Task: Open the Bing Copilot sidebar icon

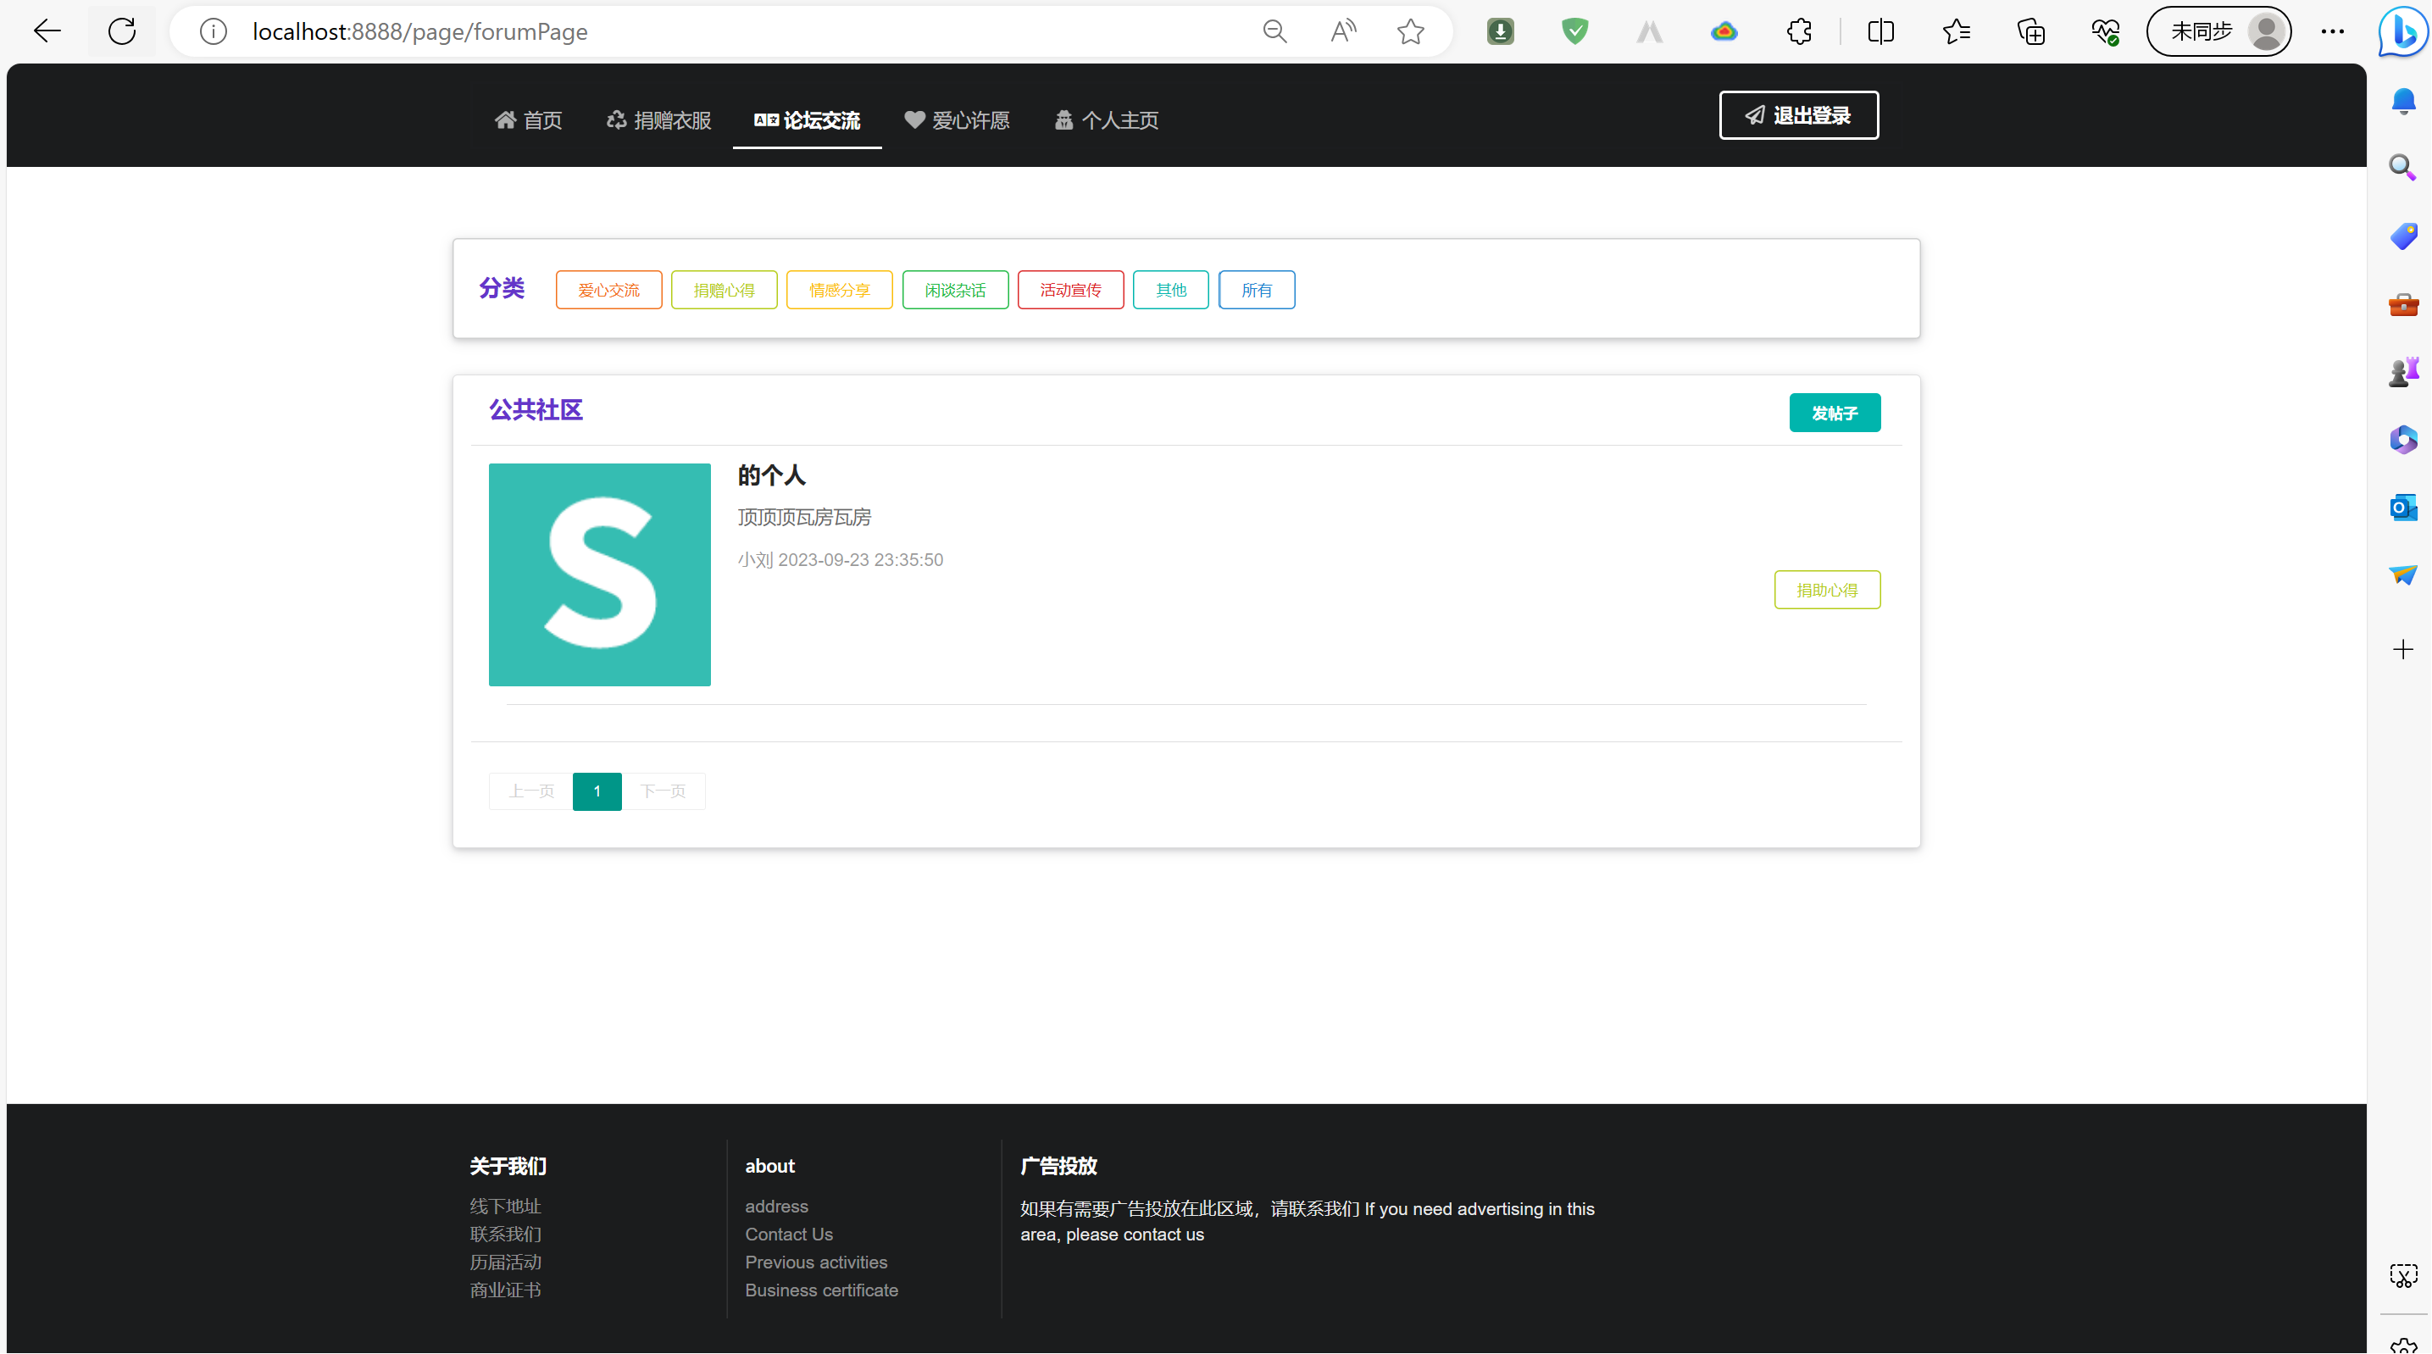Action: coord(2402,31)
